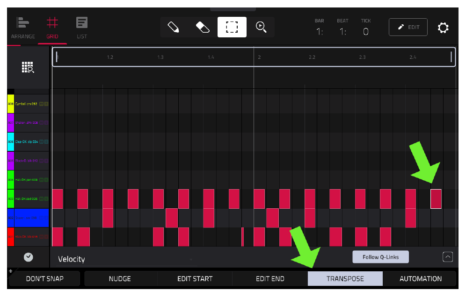The width and height of the screenshot is (466, 297).
Task: Open settings with the gear icon
Action: 443,28
